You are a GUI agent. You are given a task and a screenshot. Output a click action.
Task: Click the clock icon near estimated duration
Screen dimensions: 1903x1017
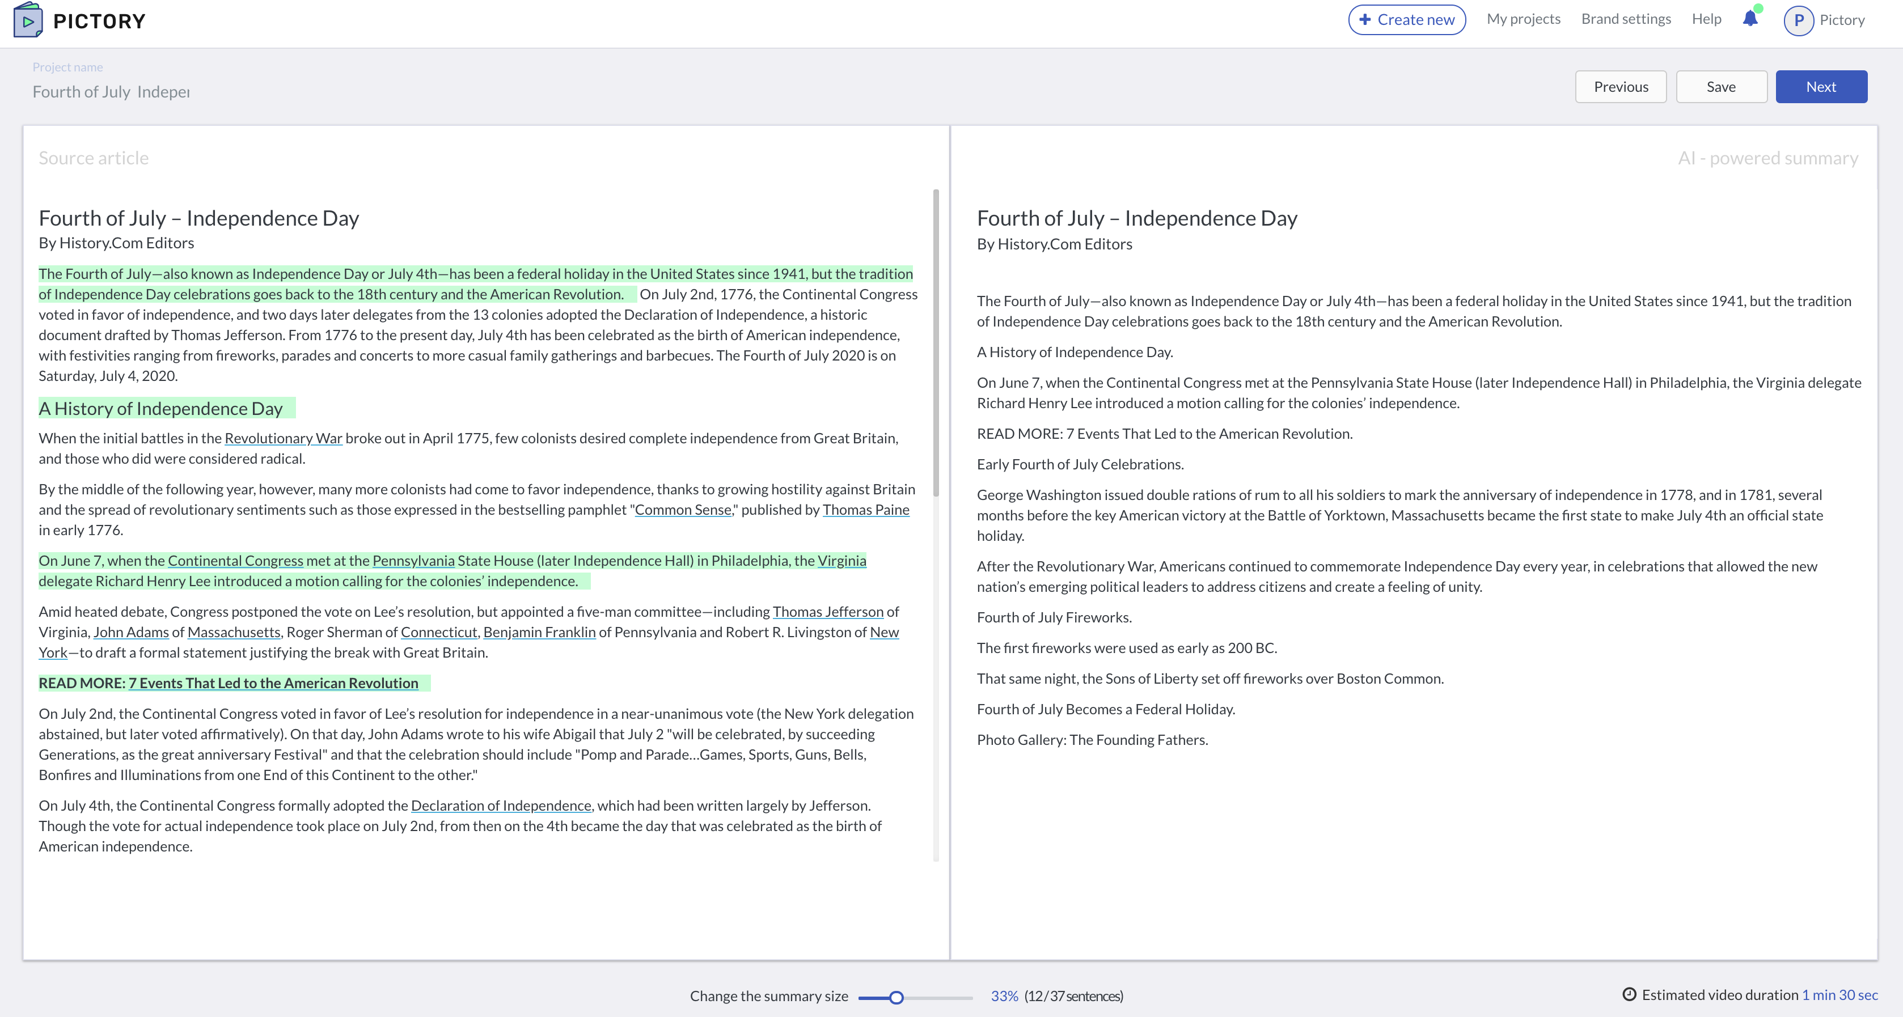[x=1629, y=994]
